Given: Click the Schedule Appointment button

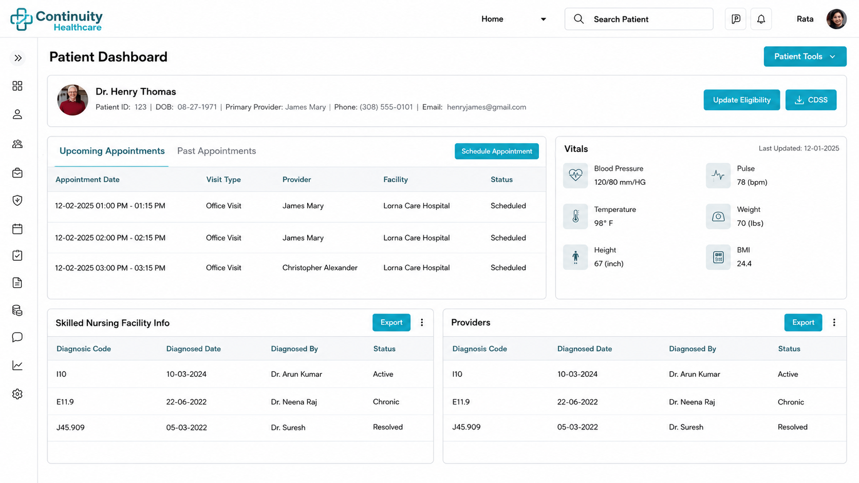Looking at the screenshot, I should click(x=497, y=151).
